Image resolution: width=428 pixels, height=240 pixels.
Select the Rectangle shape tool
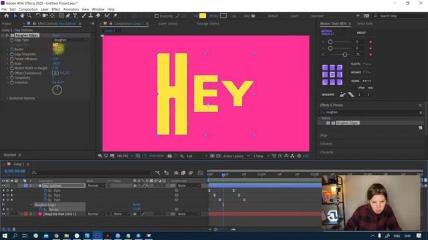pos(61,16)
